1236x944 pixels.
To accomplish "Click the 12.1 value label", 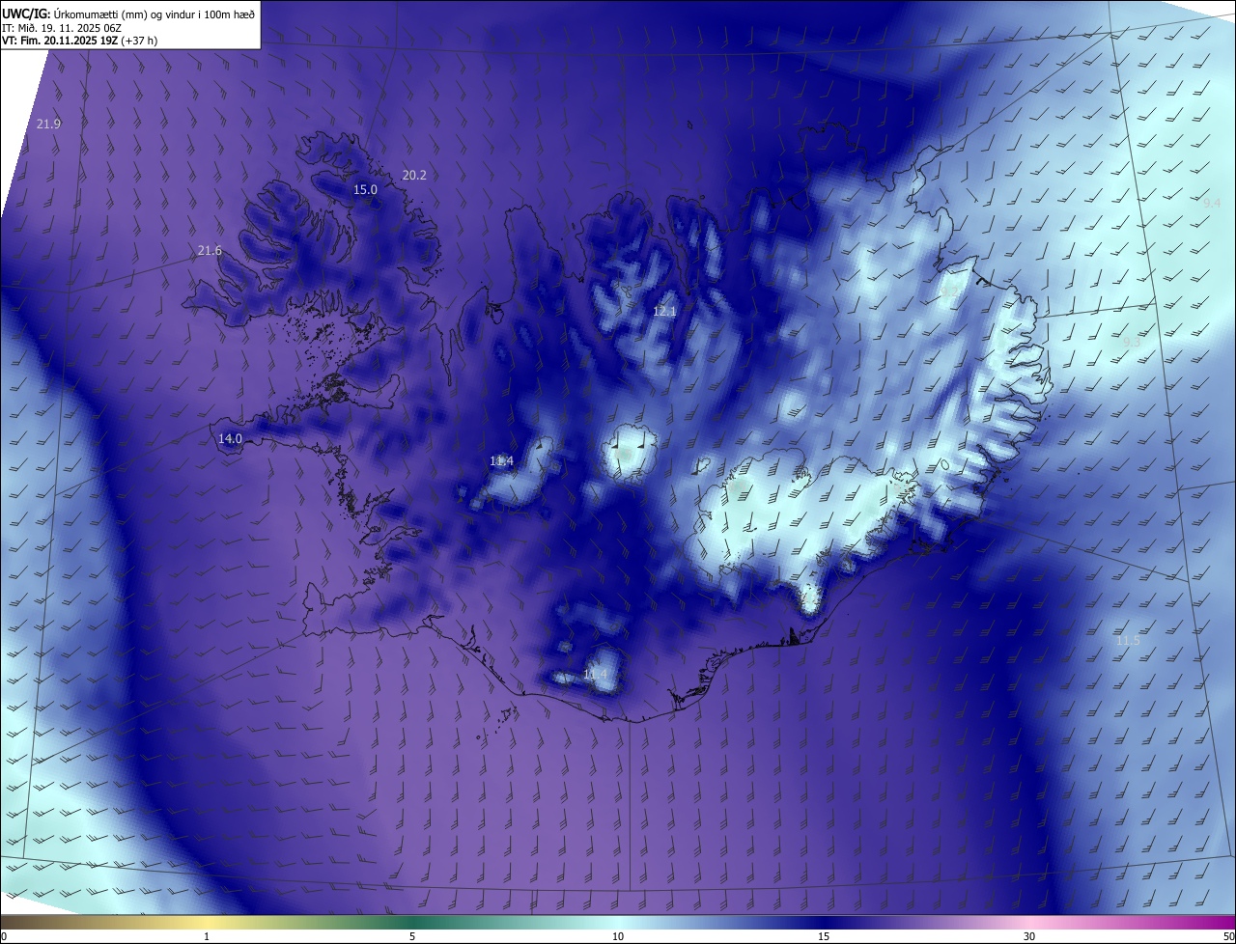I will [664, 311].
